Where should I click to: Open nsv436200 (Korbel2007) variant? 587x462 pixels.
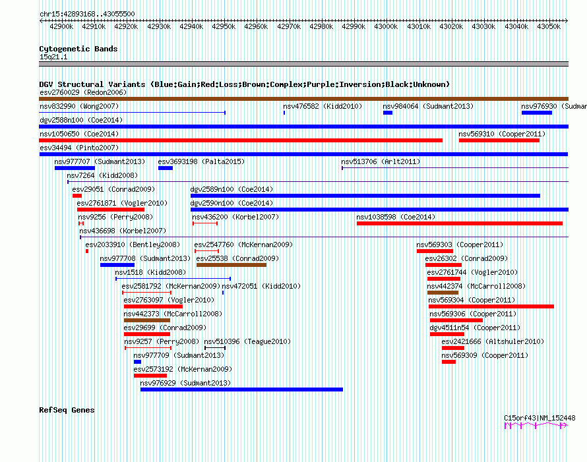[x=205, y=223]
